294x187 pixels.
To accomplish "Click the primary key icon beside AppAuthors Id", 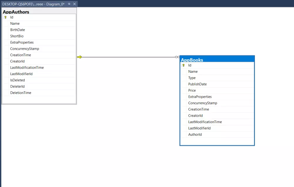I will pyautogui.click(x=6, y=17).
